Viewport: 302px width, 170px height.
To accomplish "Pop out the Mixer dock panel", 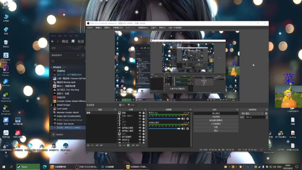I will [x=190, y=110].
